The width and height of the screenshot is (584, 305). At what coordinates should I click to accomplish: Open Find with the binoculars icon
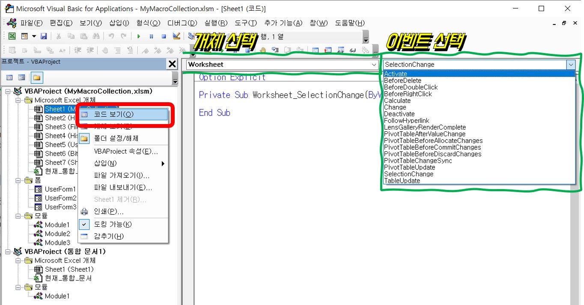[x=96, y=37]
